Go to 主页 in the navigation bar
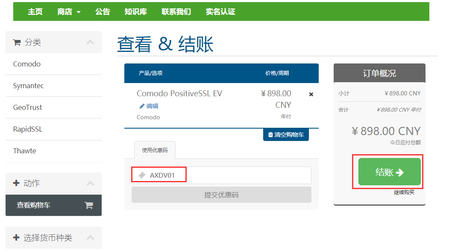Viewport: 452px width, 250px height. (x=35, y=11)
